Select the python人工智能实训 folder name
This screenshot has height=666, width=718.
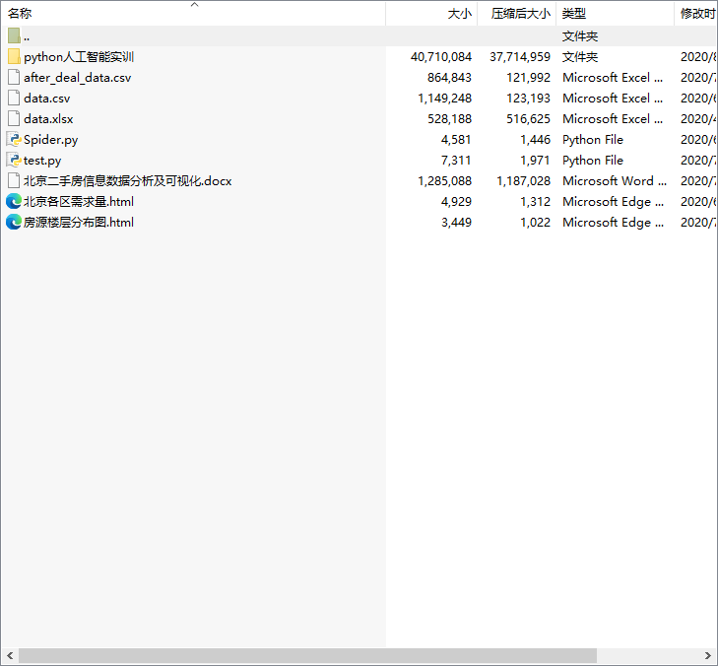click(x=79, y=57)
